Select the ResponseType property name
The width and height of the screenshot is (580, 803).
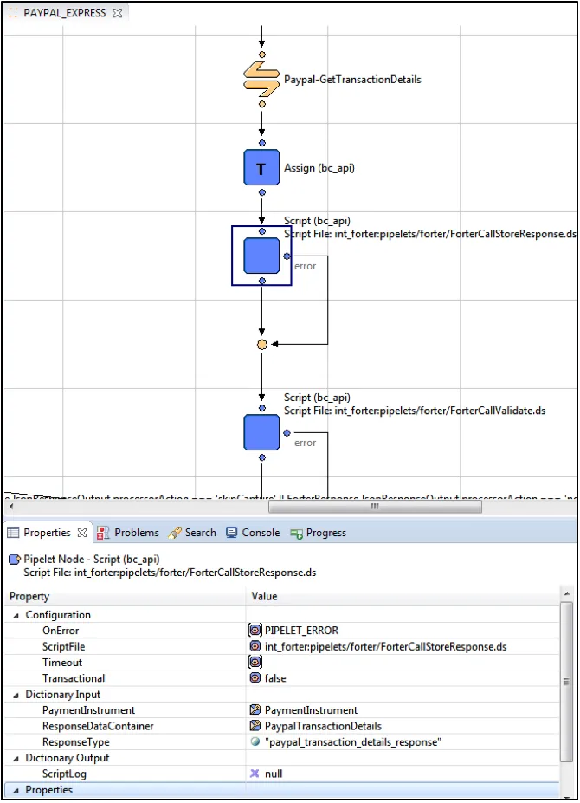(76, 742)
